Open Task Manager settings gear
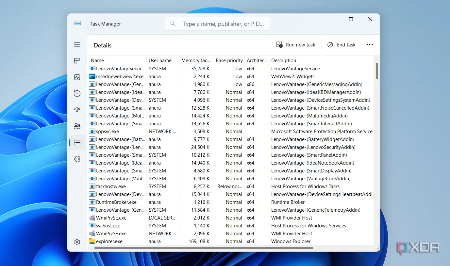 [x=77, y=242]
